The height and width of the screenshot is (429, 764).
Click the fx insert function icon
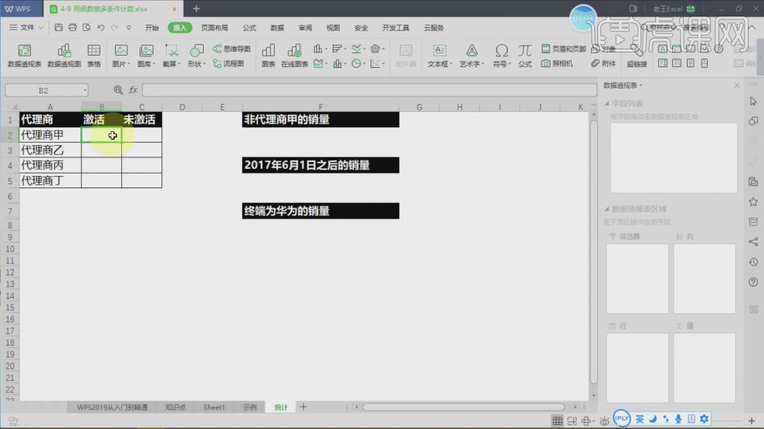tap(133, 90)
